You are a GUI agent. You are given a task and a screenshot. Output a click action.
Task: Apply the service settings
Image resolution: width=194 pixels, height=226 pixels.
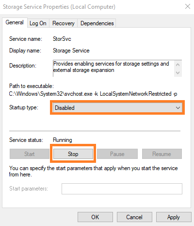click(174, 217)
